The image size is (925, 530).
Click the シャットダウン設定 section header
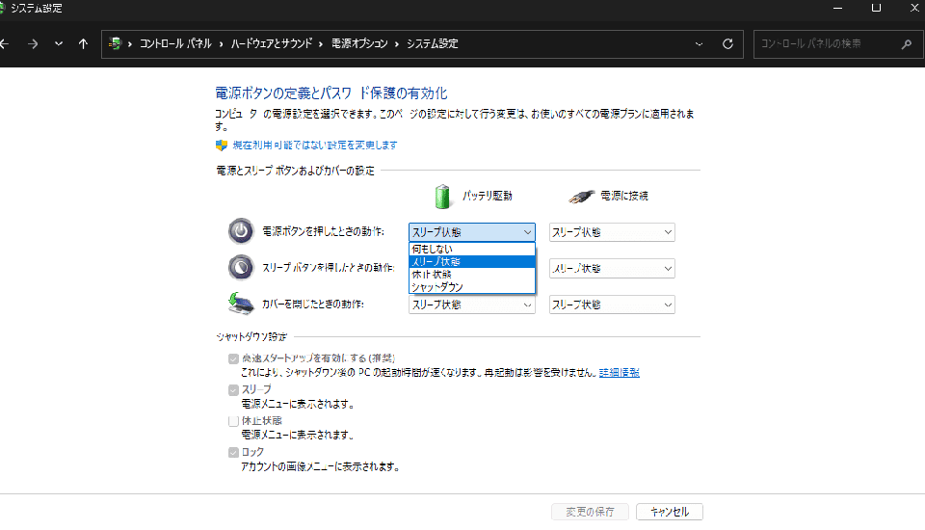point(251,337)
